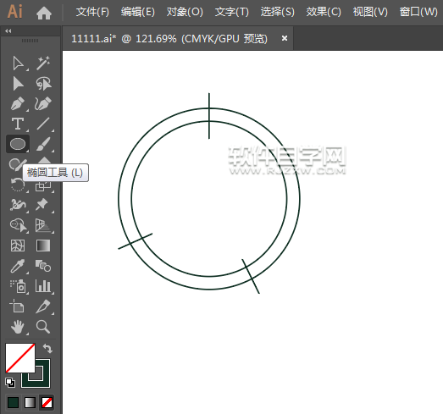
Task: Reset to default fill and stroke
Action: click(10, 383)
